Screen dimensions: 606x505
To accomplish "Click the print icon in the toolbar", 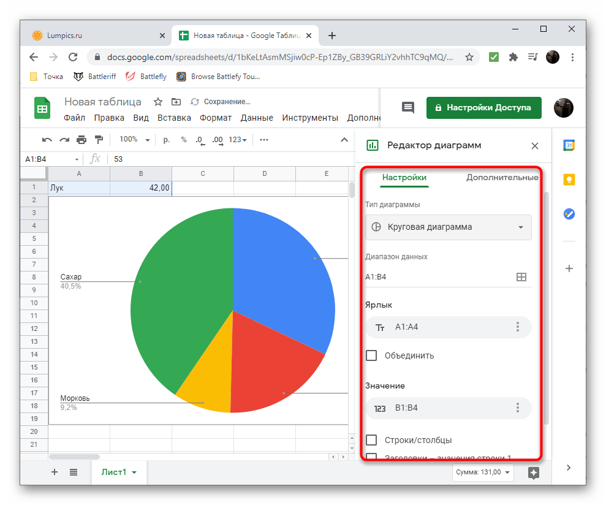I will click(81, 140).
